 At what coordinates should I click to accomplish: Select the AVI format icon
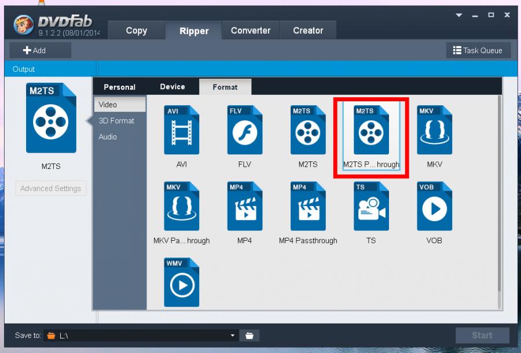[x=181, y=130]
